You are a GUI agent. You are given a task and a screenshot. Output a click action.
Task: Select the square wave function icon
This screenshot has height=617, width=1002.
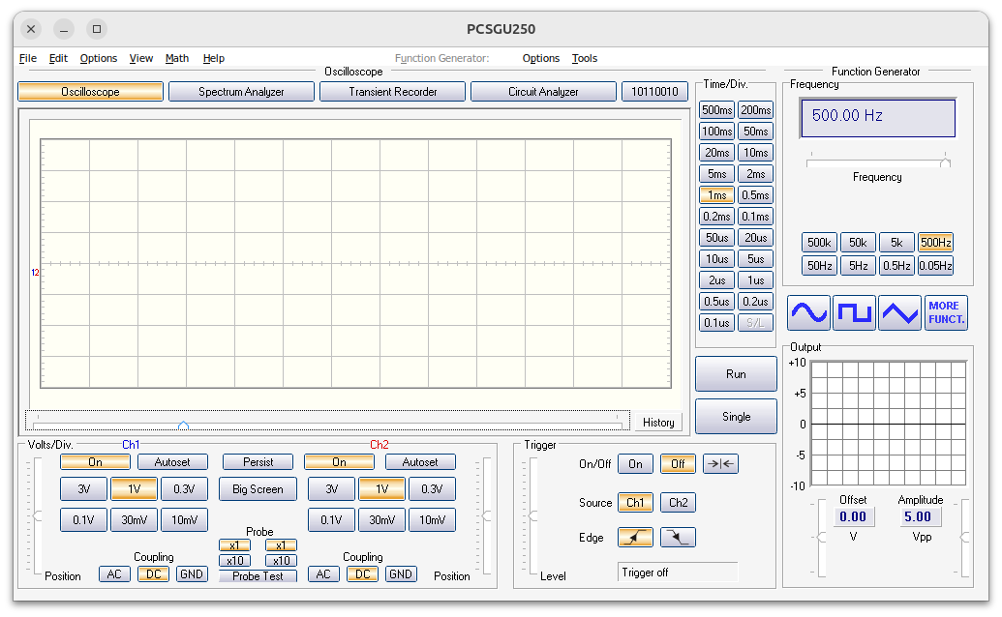pyautogui.click(x=855, y=312)
